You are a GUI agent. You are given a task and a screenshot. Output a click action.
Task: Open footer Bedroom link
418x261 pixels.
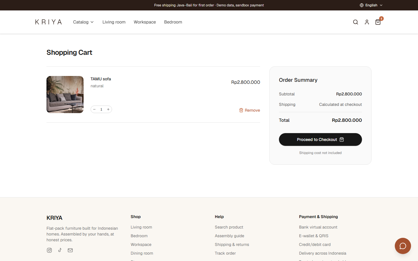coord(139,236)
